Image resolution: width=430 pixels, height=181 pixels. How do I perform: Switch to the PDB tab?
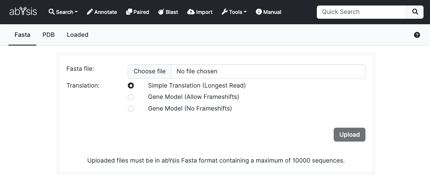49,35
